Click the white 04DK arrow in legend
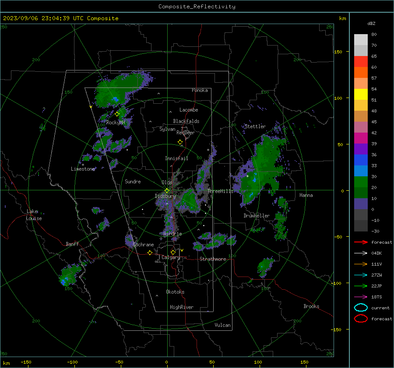Screen dimensions: 394x368 (x=361, y=253)
